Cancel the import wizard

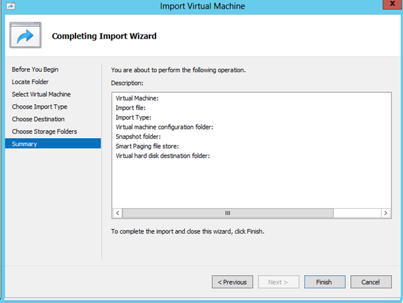(371, 282)
